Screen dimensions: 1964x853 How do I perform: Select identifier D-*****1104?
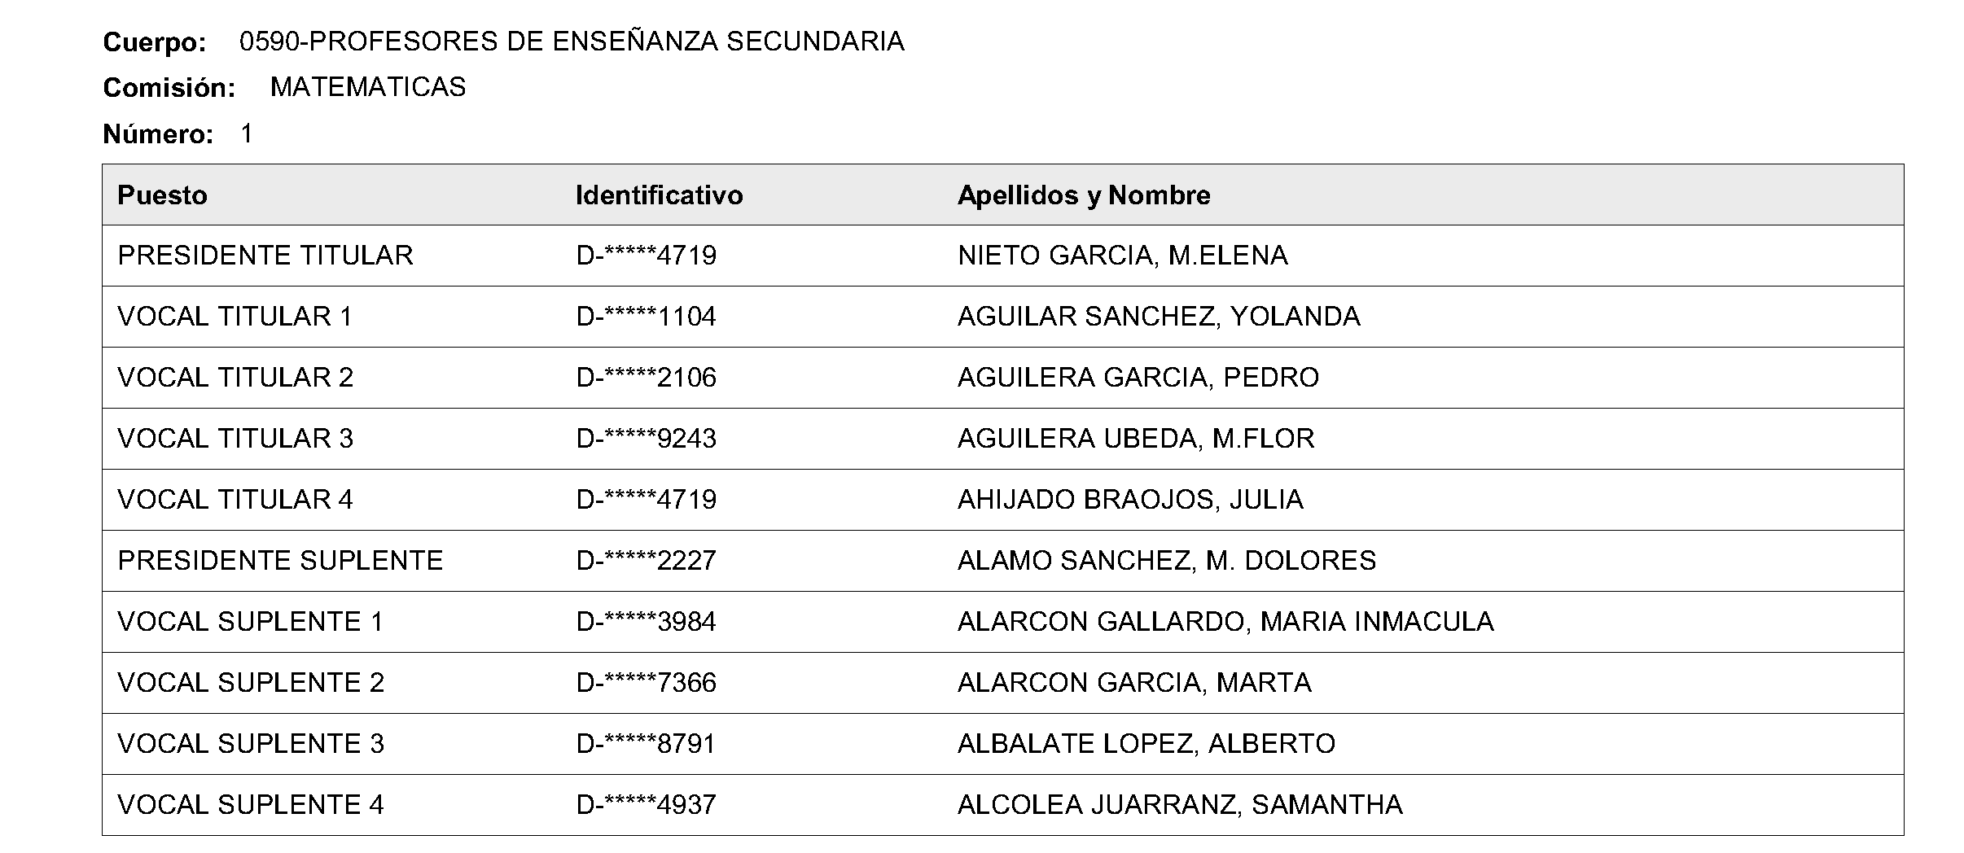[x=646, y=317]
